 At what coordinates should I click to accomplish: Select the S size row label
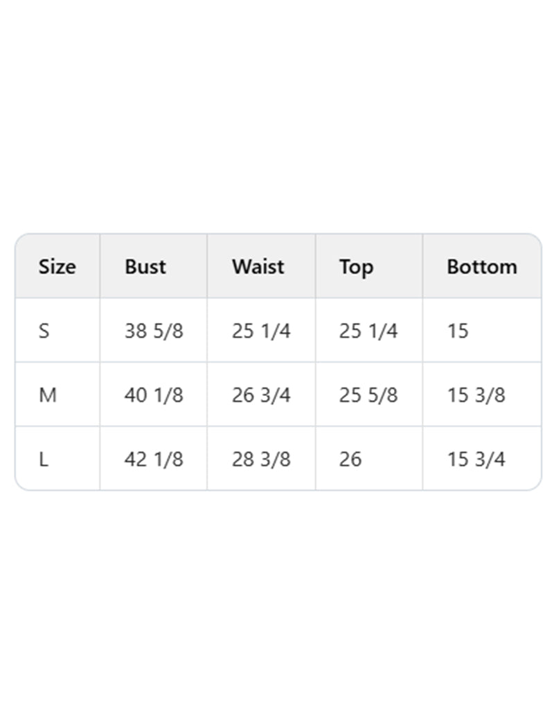[x=44, y=331]
